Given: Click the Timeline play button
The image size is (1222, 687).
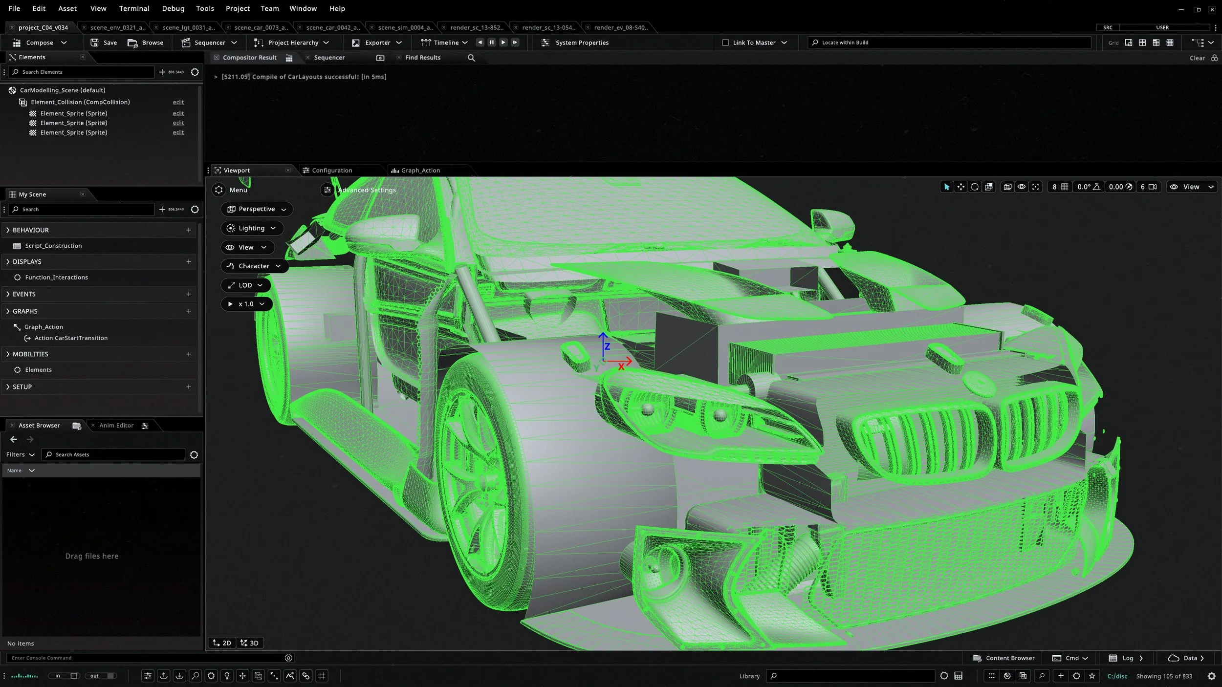Looking at the screenshot, I should [503, 43].
